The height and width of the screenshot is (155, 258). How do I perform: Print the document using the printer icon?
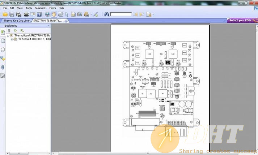pos(26,14)
